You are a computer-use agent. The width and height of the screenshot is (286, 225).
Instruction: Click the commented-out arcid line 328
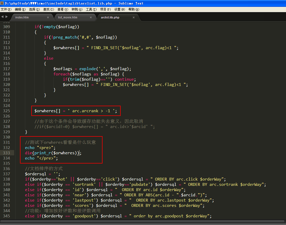(x=94, y=127)
